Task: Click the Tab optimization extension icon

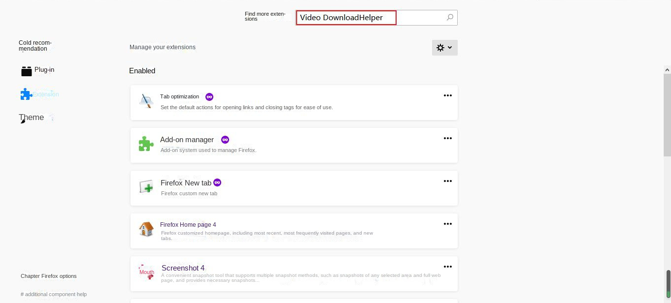Action: tap(146, 101)
